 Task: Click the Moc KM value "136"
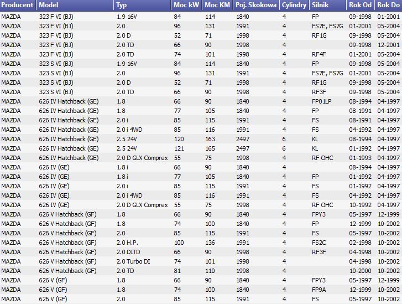click(210, 243)
